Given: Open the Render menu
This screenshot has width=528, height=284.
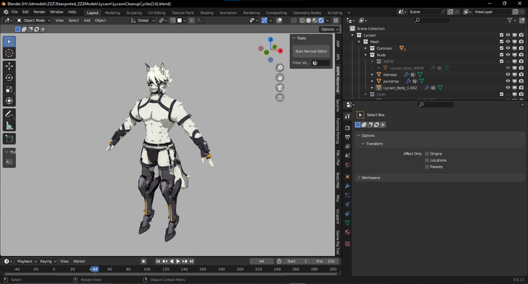Looking at the screenshot, I should (39, 12).
